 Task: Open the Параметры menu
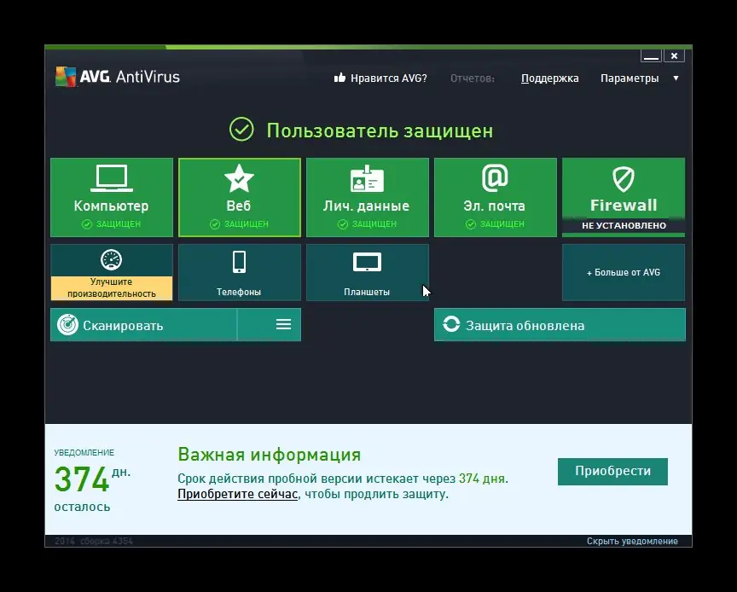click(x=630, y=78)
